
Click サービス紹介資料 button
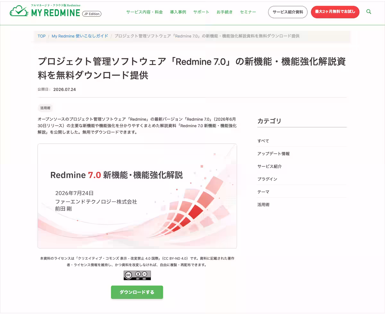point(288,12)
